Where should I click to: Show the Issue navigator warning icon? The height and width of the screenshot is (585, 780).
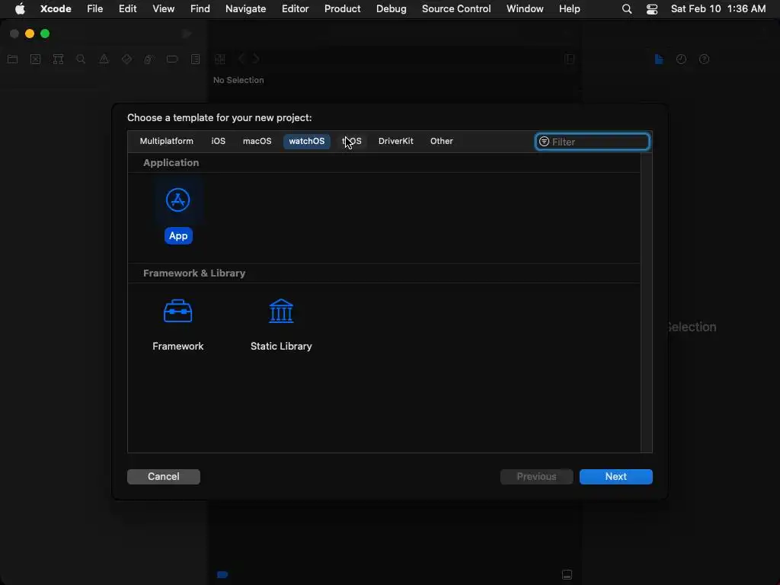[104, 59]
